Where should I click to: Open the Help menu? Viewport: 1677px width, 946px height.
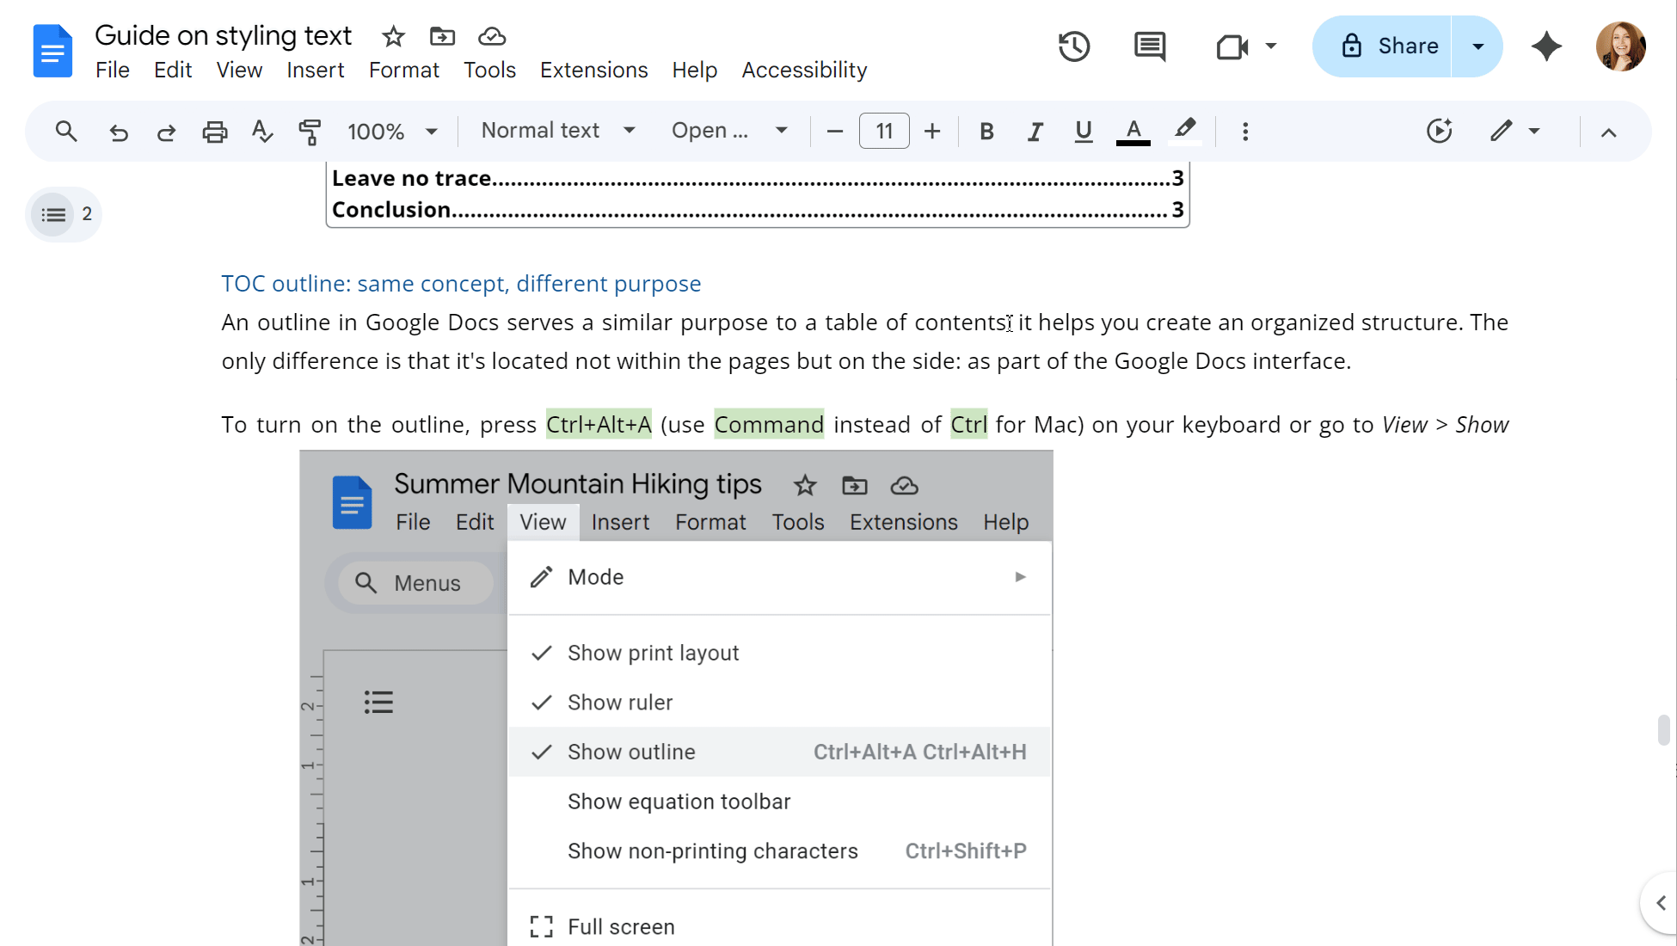(695, 71)
